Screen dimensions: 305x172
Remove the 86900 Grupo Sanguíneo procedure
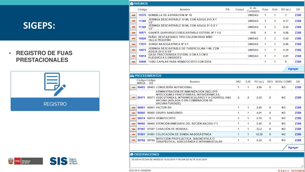tap(133, 113)
